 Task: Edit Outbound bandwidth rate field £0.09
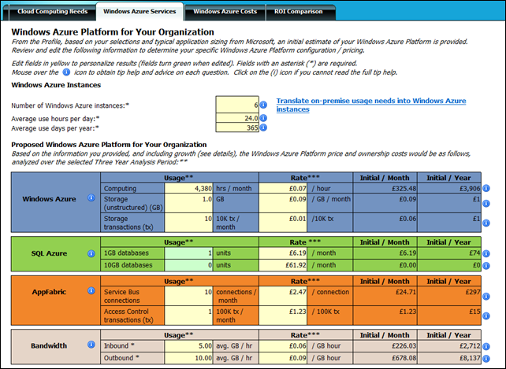[283, 358]
